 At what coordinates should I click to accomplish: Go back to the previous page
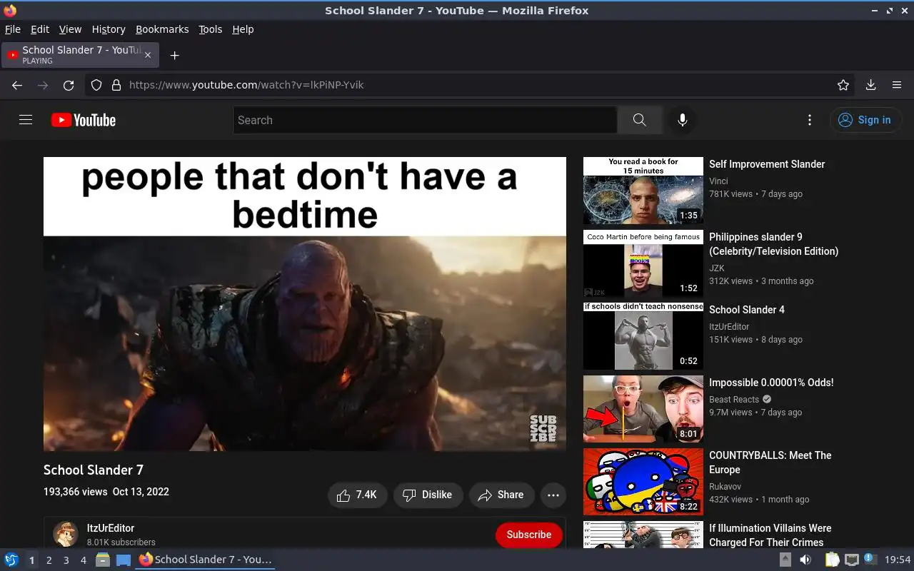click(x=17, y=85)
